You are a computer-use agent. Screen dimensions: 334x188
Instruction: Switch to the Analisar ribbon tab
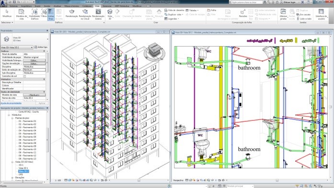coord(58,6)
